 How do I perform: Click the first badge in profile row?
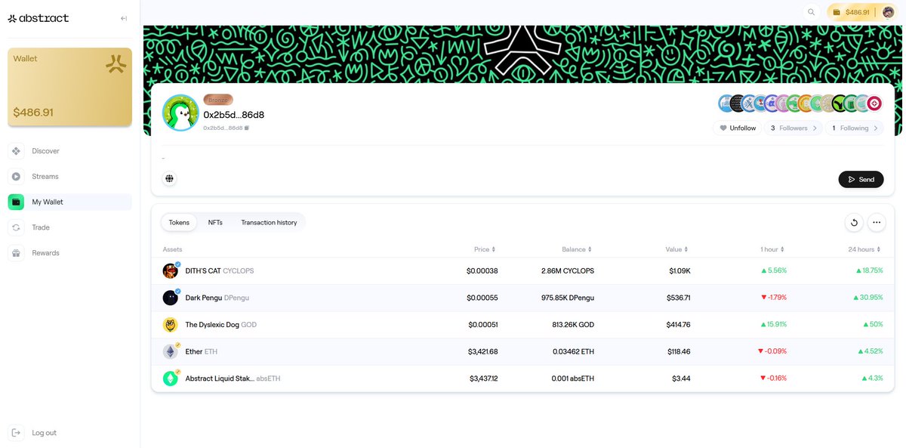(726, 104)
